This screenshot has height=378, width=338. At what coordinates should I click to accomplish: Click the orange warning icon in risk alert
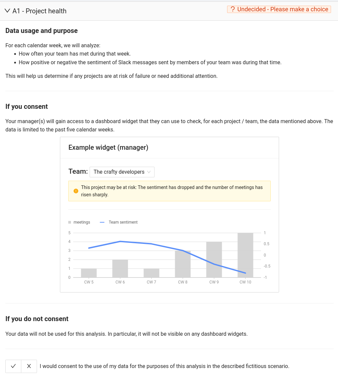pyautogui.click(x=76, y=191)
